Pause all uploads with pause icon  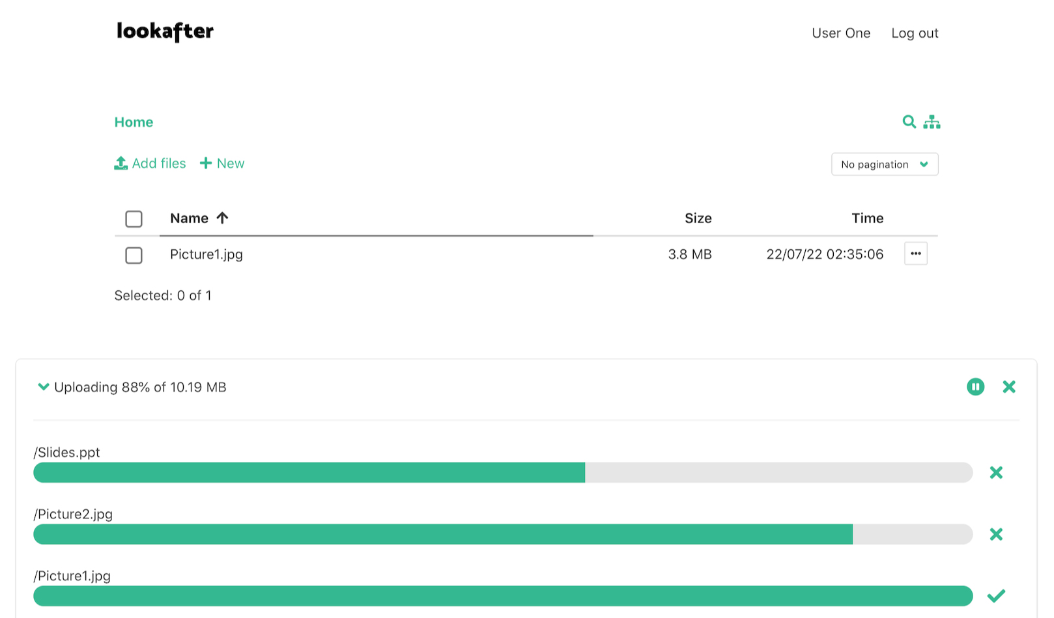tap(975, 387)
